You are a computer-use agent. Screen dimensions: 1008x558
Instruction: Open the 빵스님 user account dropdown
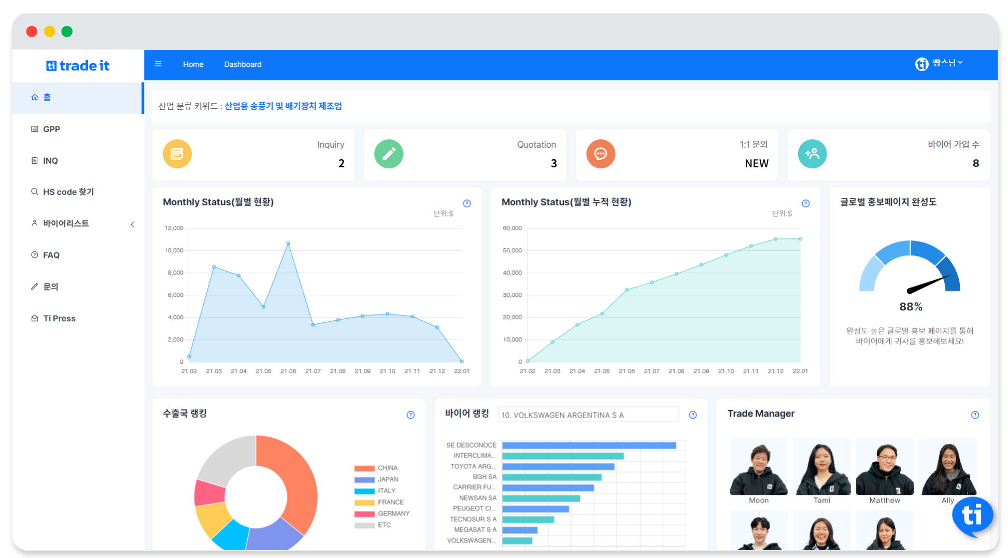pos(939,64)
